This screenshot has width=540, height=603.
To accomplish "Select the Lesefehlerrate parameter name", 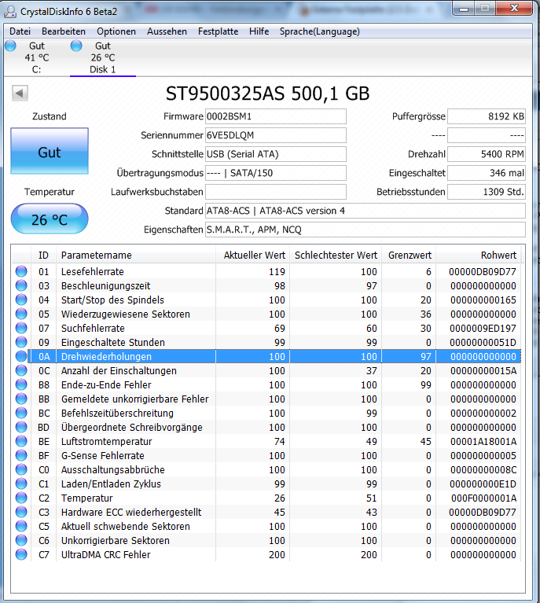I will click(92, 272).
